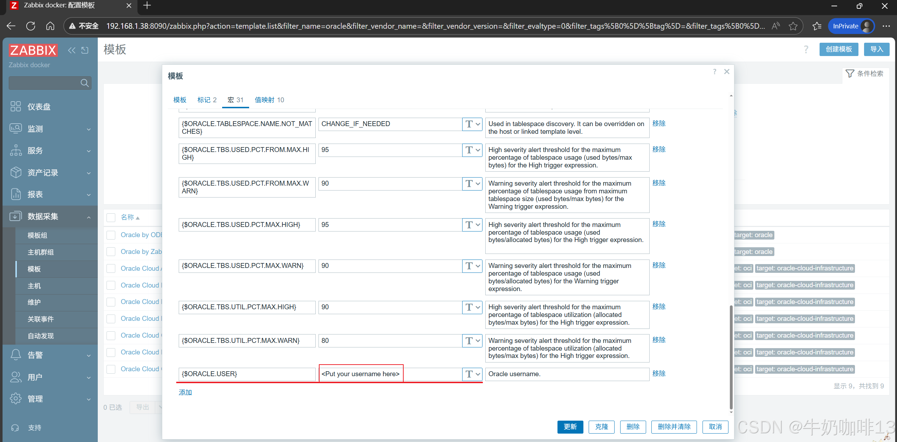
Task: Click the sidebar search magnifier icon
Action: [84, 83]
